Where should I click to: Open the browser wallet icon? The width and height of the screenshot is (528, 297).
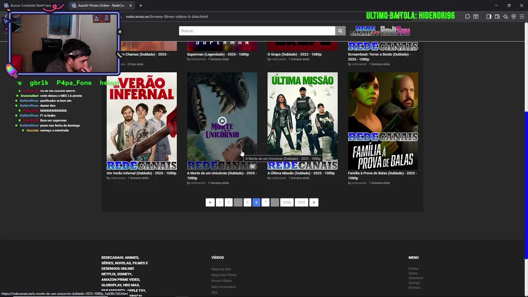coord(497,16)
